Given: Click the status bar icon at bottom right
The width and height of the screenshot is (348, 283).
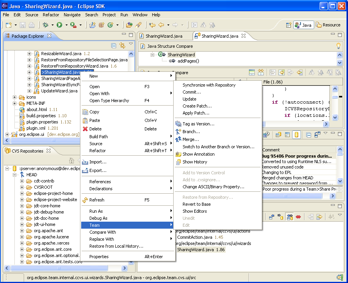Looking at the screenshot, I should click(340, 277).
